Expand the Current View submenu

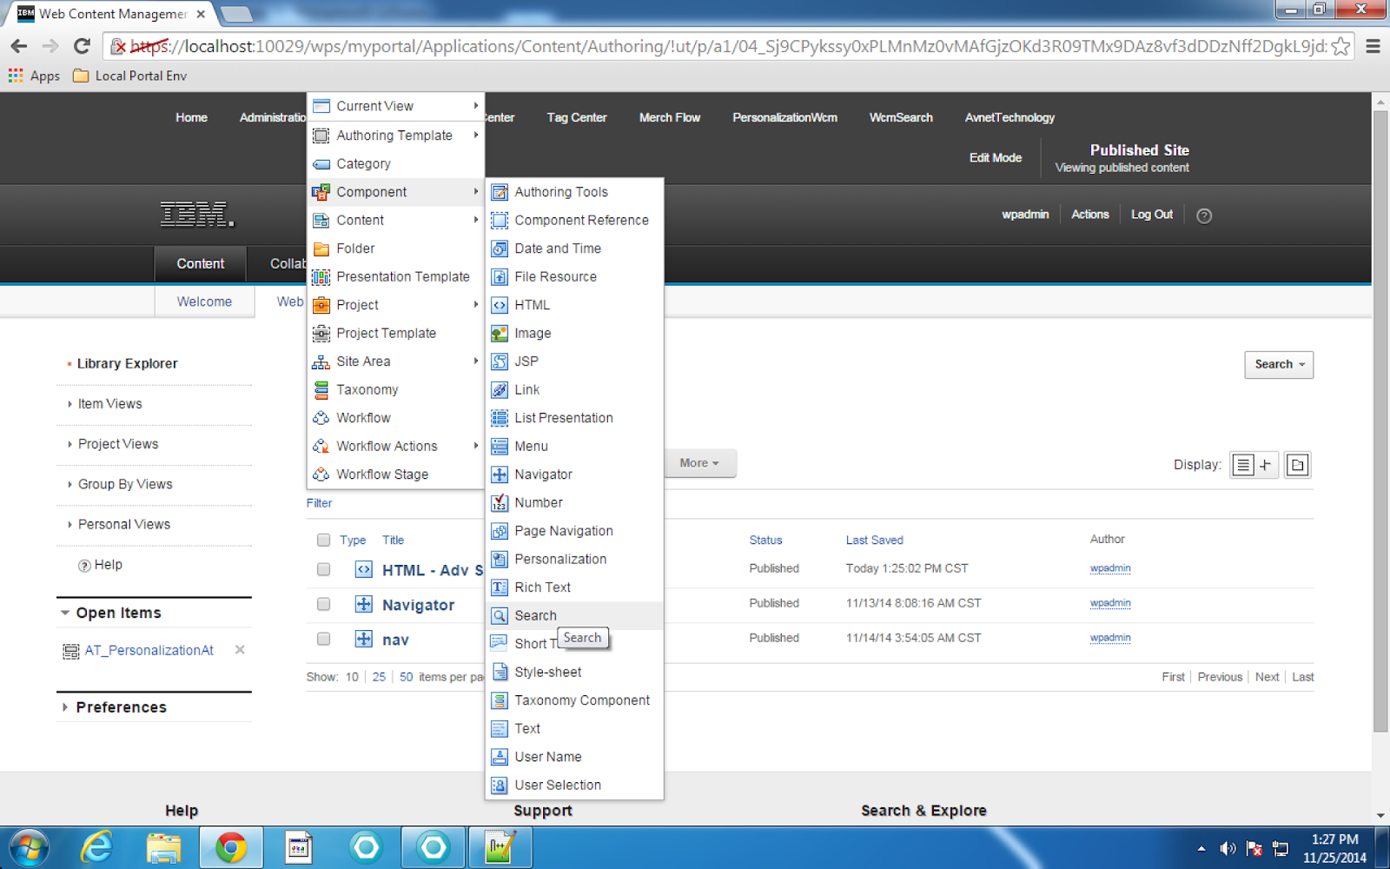[396, 106]
